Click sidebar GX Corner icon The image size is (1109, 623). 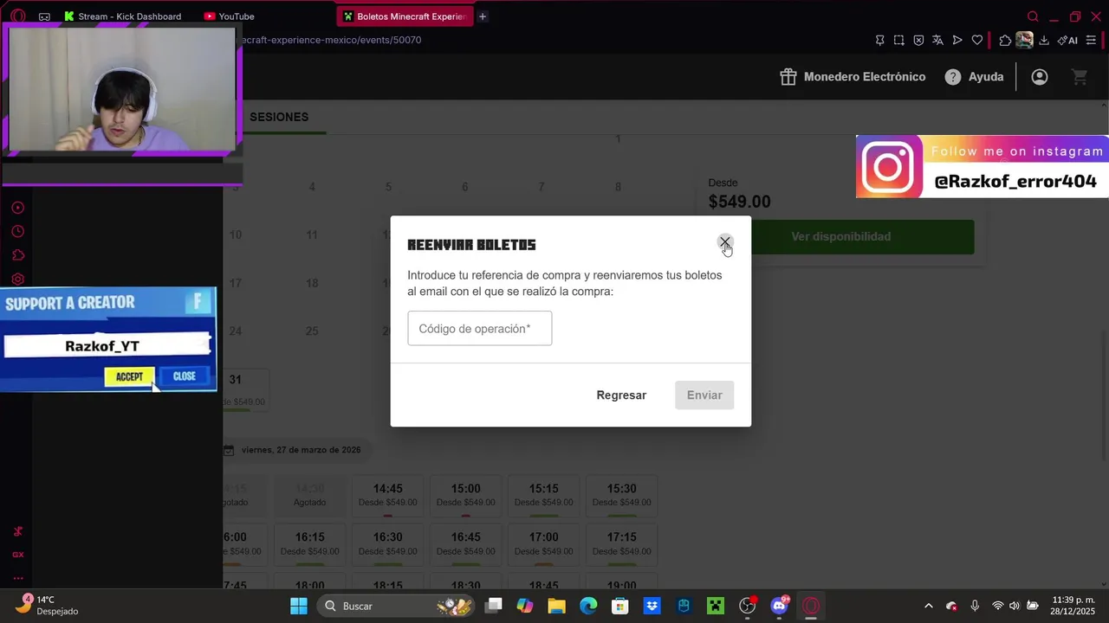point(17,555)
